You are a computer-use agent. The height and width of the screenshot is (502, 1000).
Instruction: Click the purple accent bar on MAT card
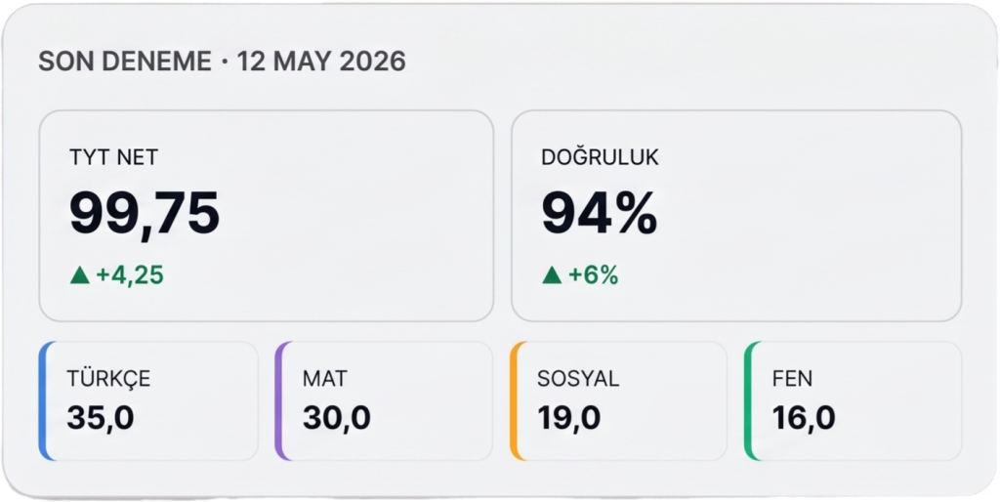[x=279, y=400]
